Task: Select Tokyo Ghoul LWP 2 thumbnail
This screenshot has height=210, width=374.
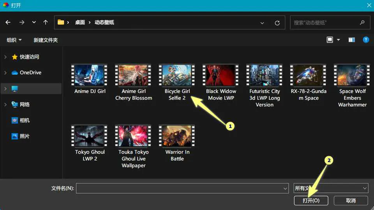Action: click(90, 136)
